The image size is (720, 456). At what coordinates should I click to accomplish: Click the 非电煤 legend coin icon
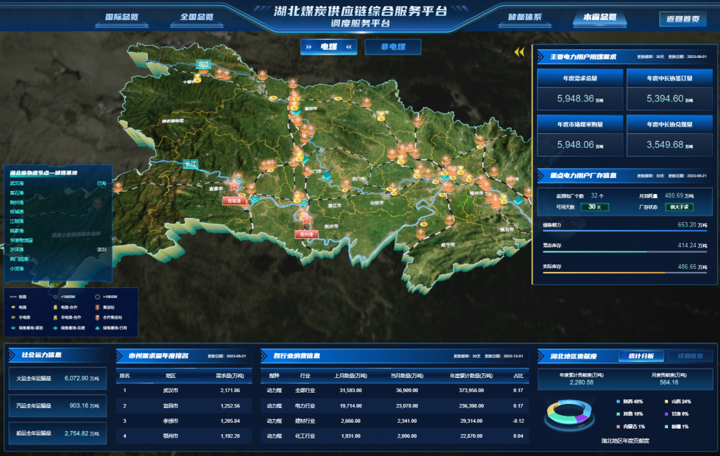click(x=13, y=317)
